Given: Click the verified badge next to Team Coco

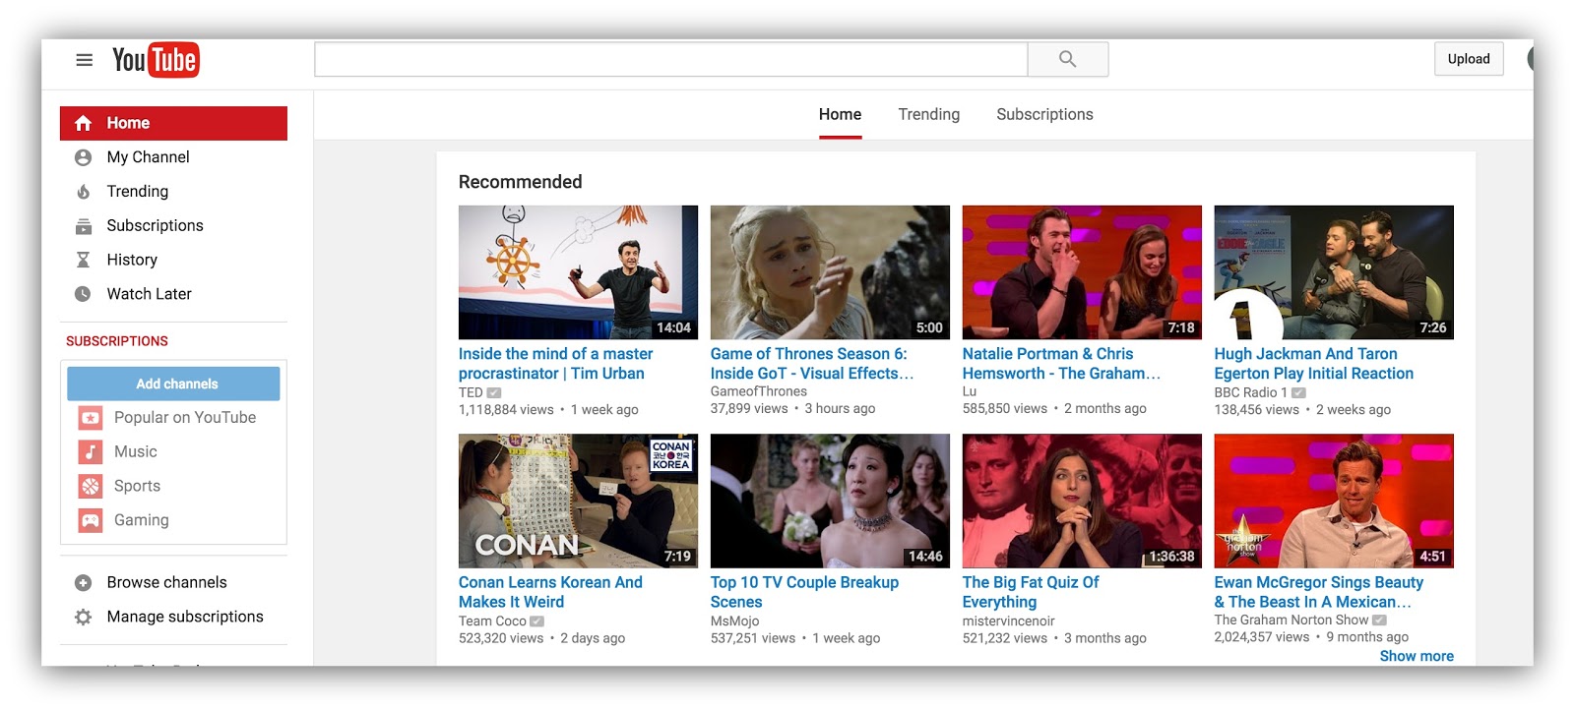Looking at the screenshot, I should (x=536, y=621).
